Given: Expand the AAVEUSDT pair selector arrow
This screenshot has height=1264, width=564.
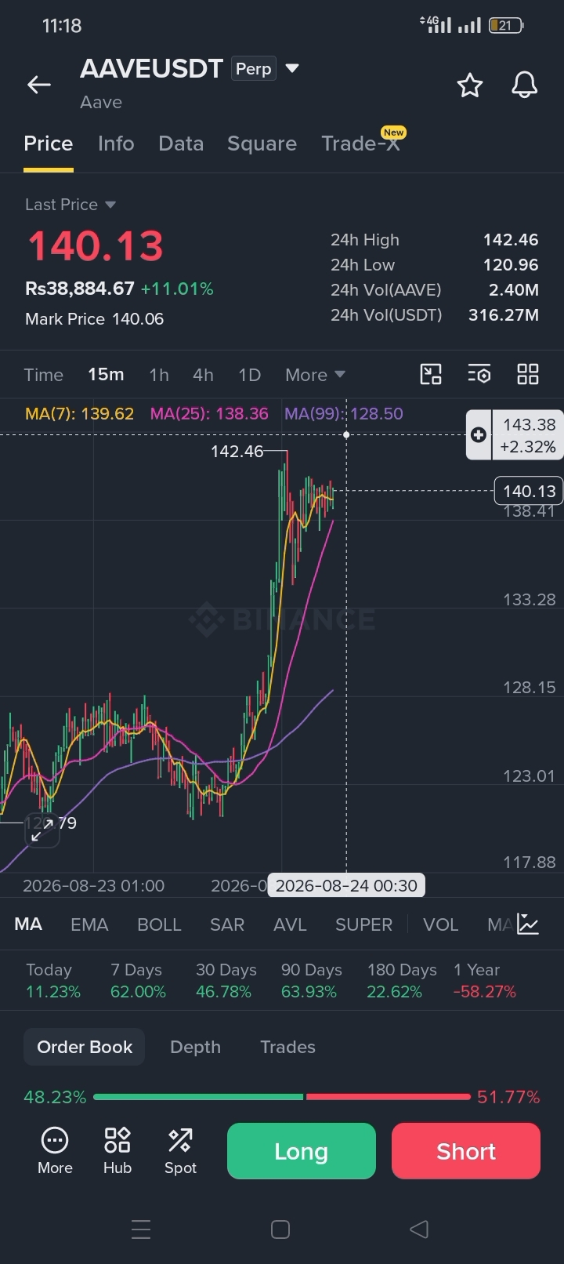Looking at the screenshot, I should 292,68.
